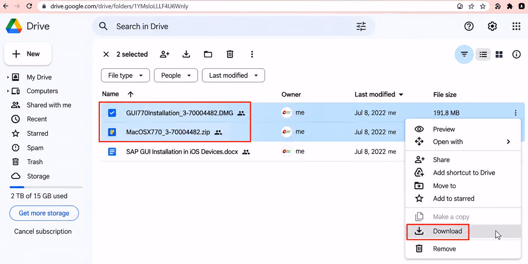This screenshot has width=528, height=264.
Task: Open browser extensions puzzle icon
Action: coord(510,6)
